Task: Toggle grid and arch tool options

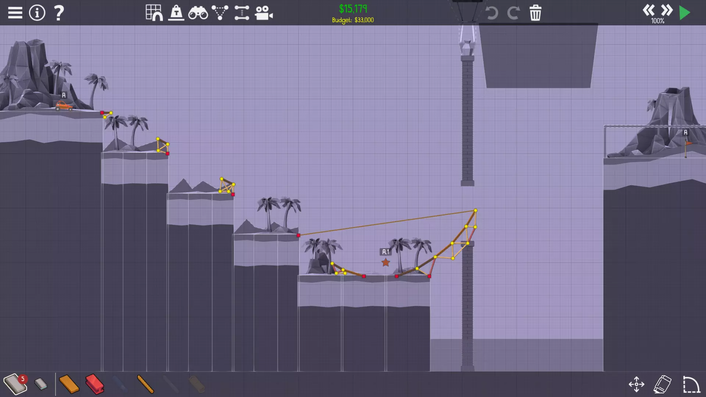Action: point(154,13)
